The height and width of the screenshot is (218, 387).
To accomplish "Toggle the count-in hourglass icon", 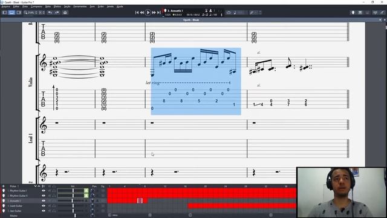I will (206, 11).
